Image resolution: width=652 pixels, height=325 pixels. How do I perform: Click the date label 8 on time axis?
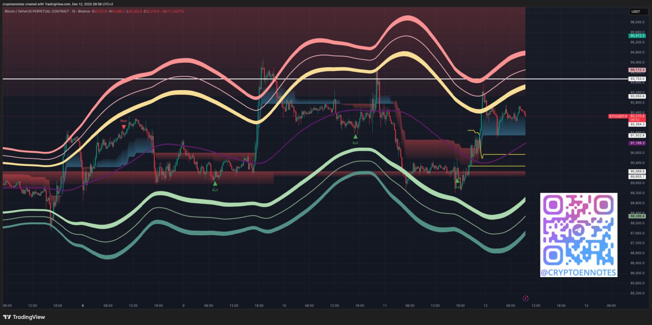click(x=83, y=306)
